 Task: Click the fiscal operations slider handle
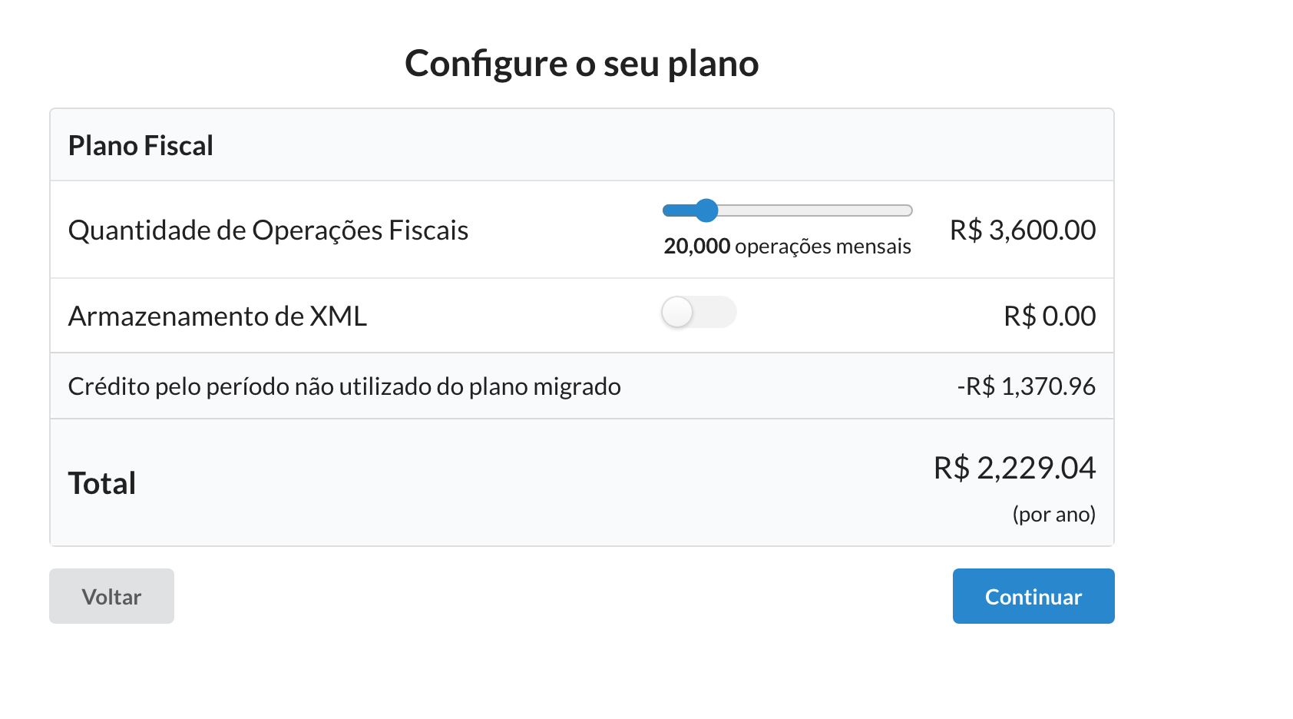click(x=706, y=210)
